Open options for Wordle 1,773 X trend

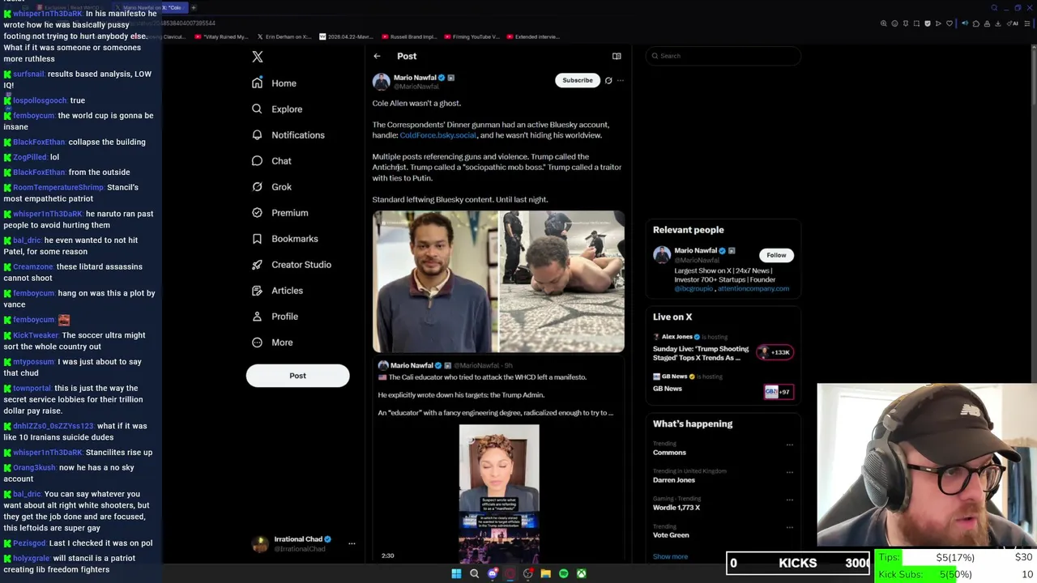point(790,499)
